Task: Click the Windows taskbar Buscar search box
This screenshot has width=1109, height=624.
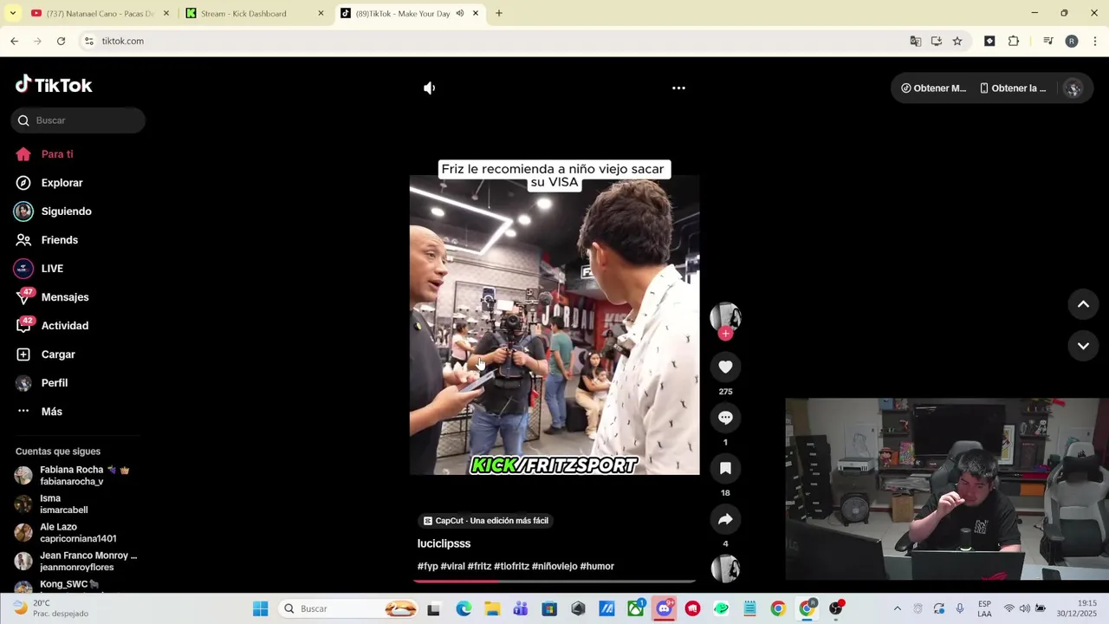Action: point(350,608)
